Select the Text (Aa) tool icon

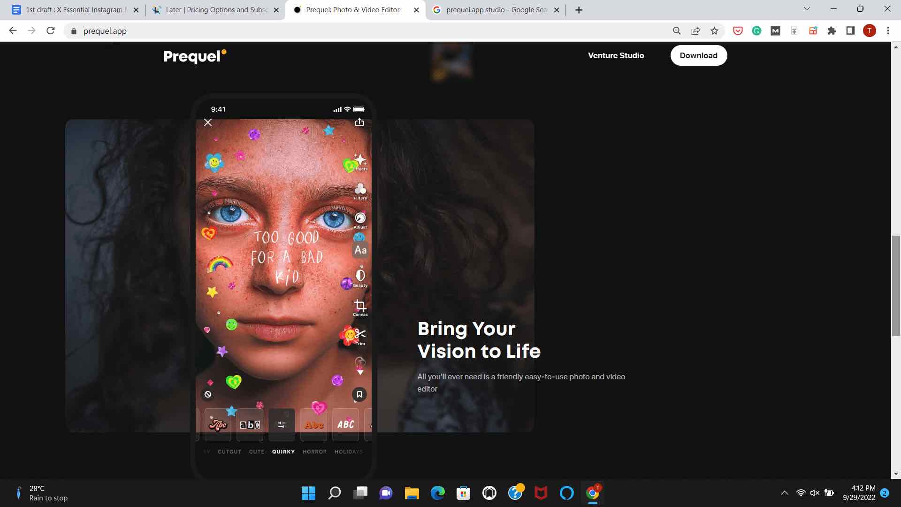tap(360, 250)
